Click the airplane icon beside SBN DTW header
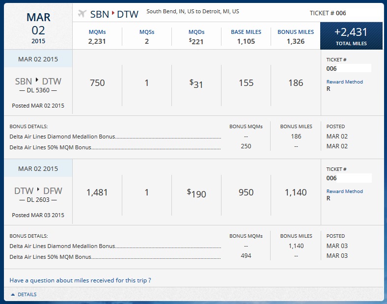Viewport: 387px width, 304px height. tap(82, 13)
